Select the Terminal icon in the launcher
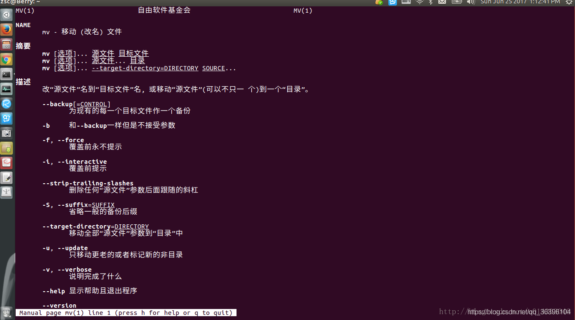 (6, 74)
